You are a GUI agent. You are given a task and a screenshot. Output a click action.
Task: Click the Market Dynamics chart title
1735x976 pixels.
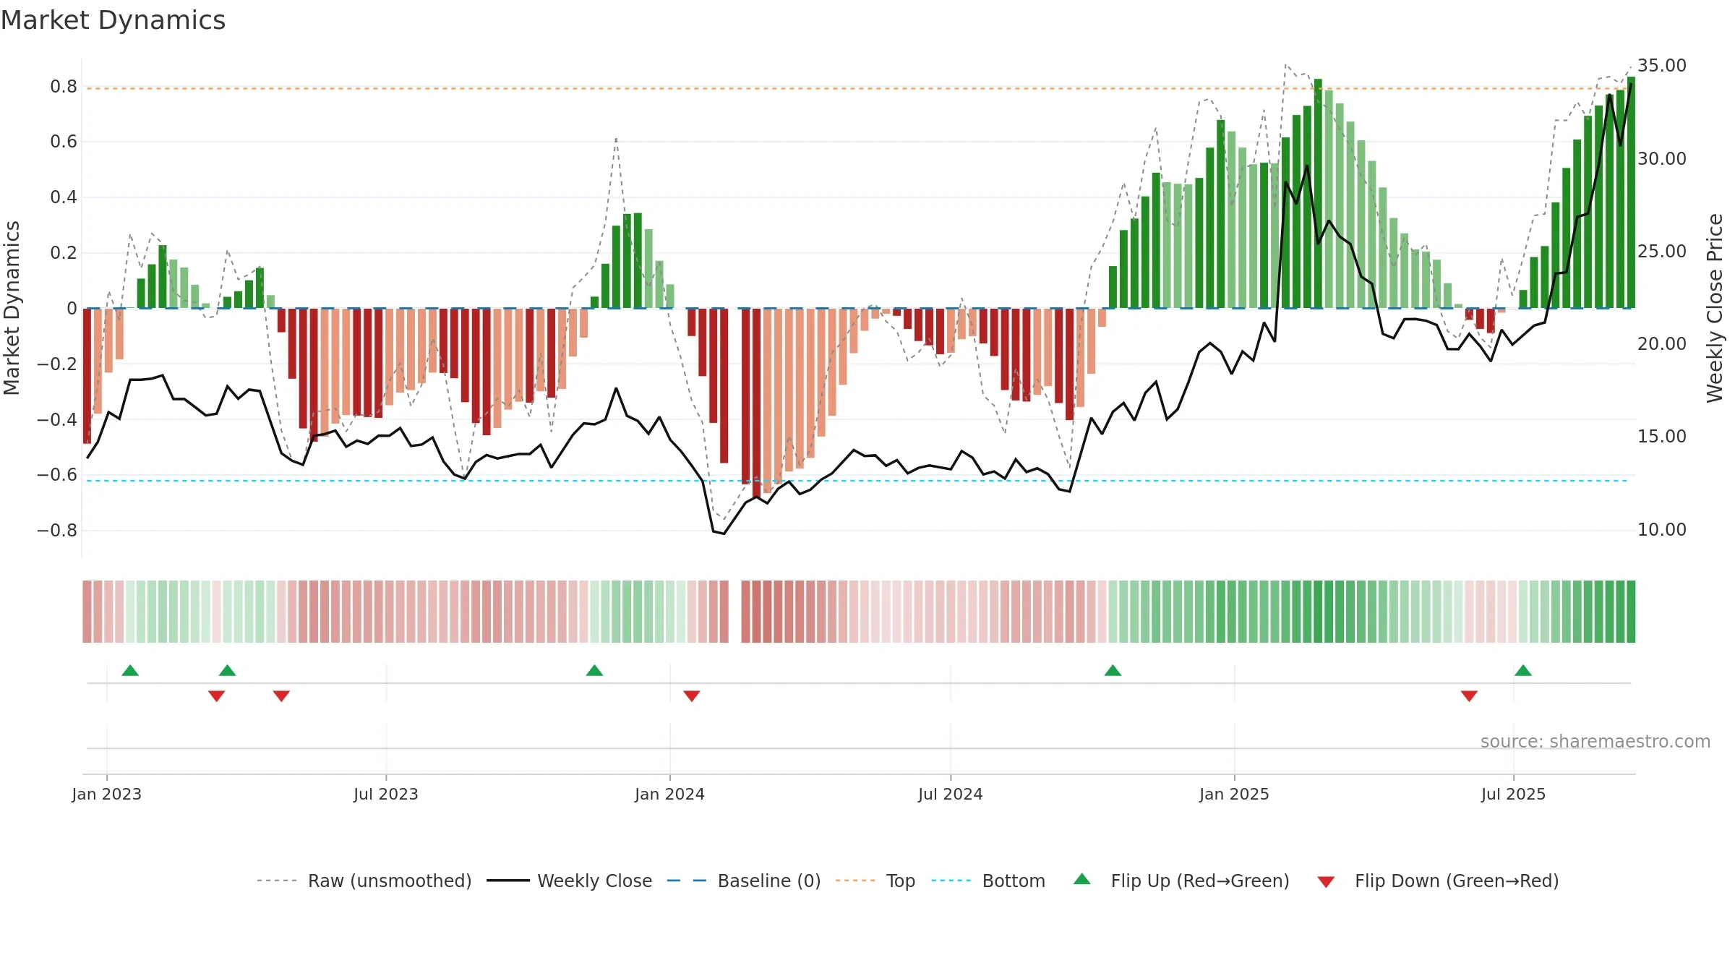(113, 20)
